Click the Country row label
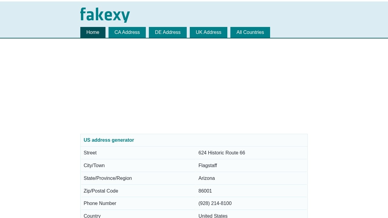This screenshot has width=388, height=218. click(x=92, y=216)
